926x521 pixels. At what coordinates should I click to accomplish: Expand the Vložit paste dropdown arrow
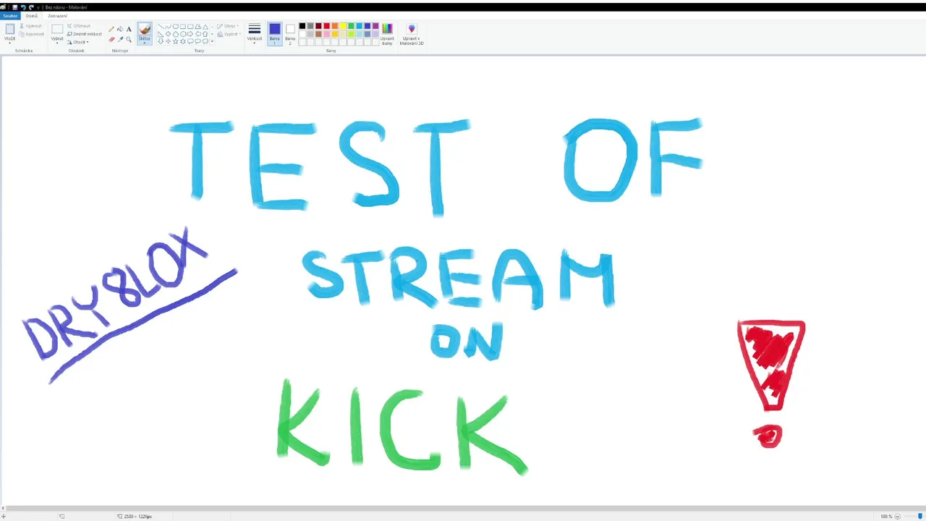10,43
